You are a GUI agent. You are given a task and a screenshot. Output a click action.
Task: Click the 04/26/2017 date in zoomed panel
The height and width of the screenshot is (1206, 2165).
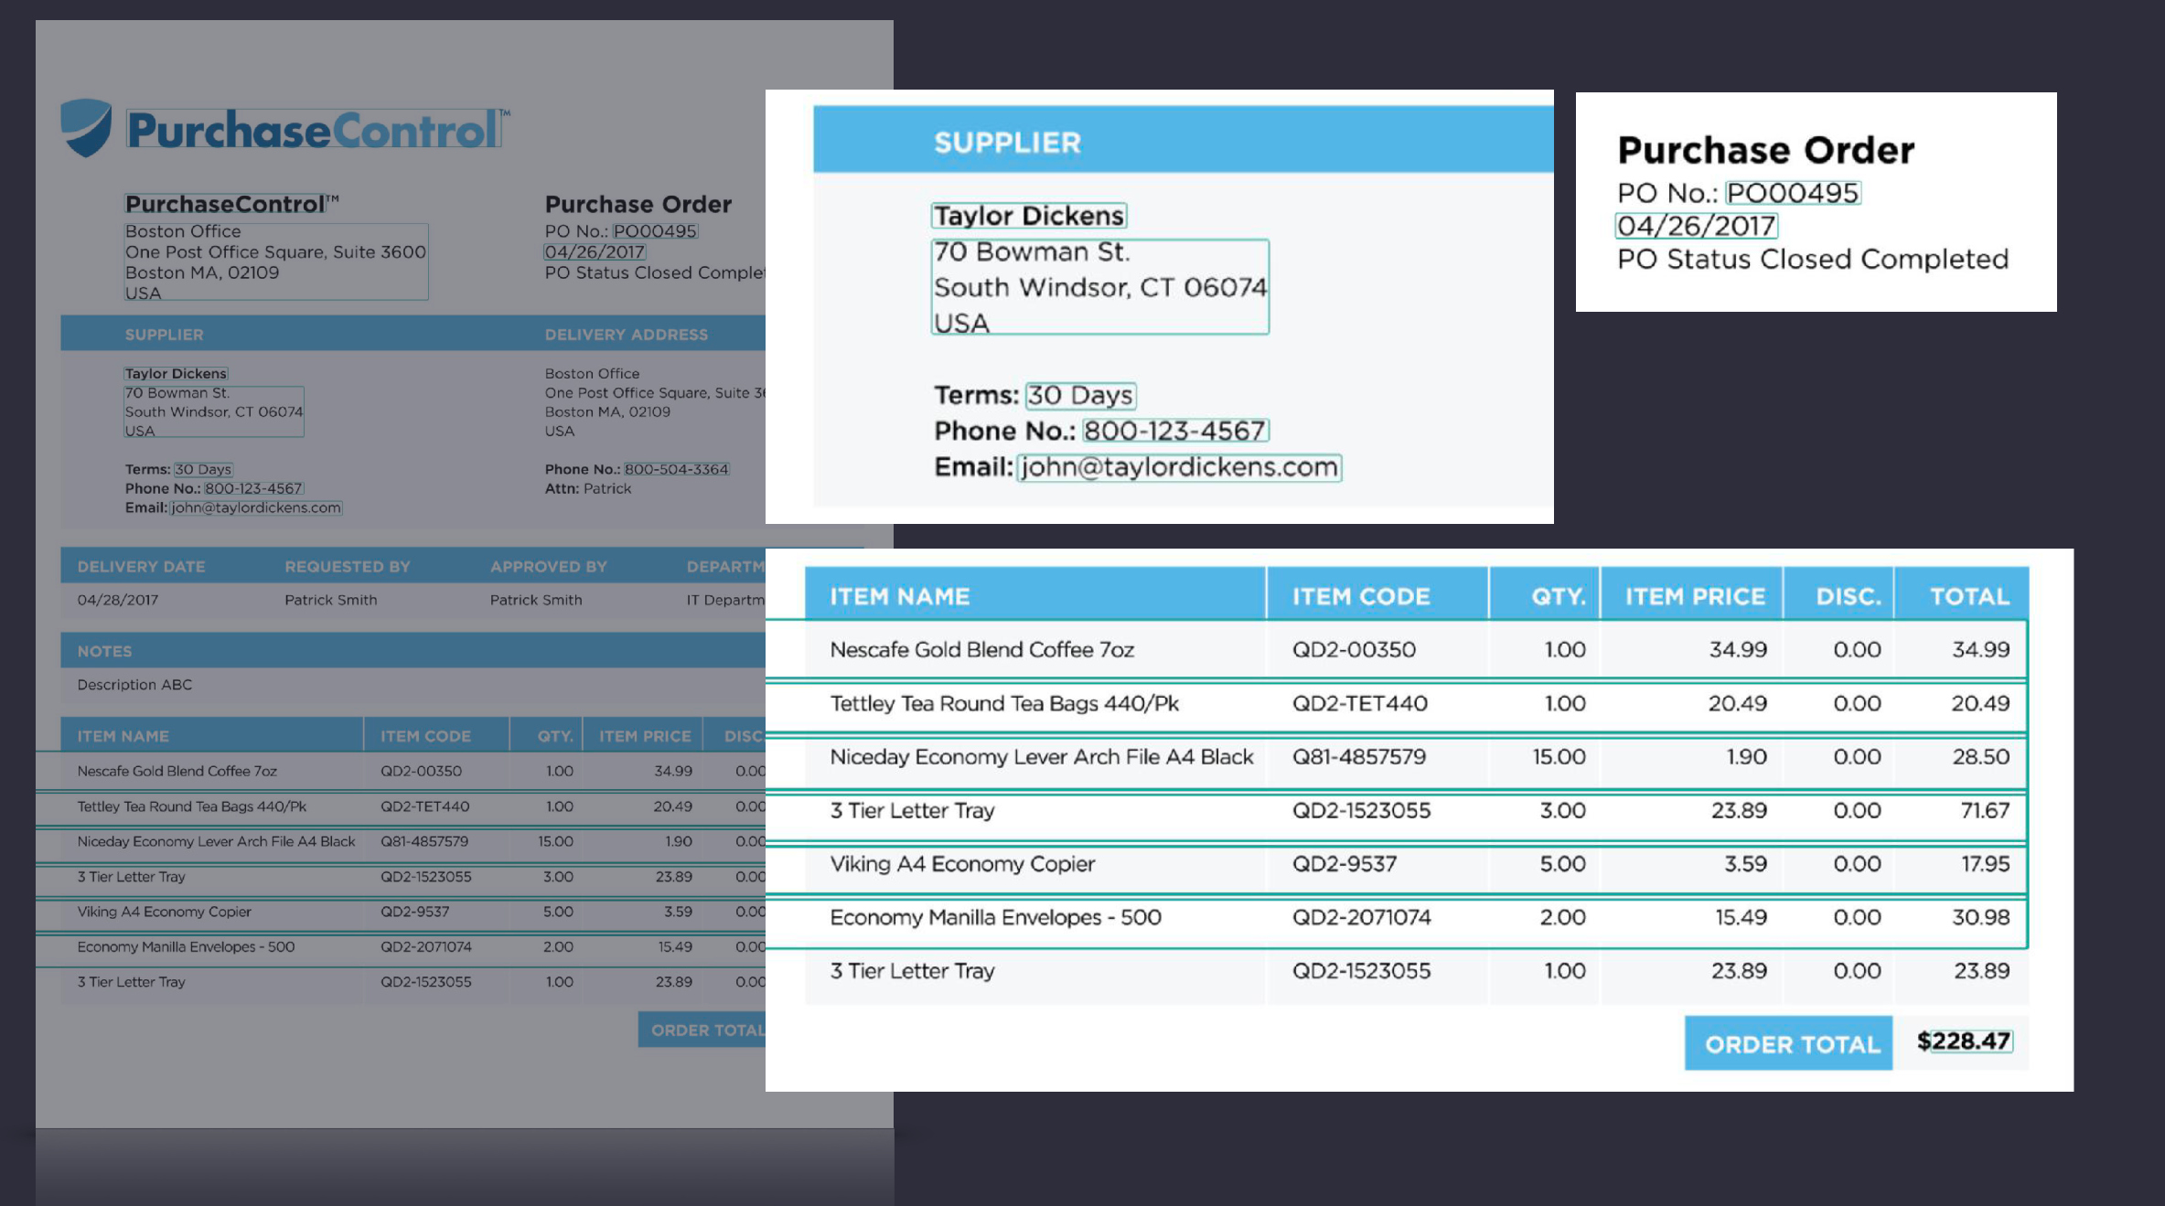pyautogui.click(x=1696, y=226)
